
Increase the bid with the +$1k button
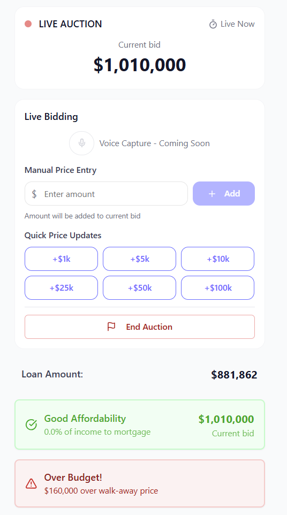[62, 259]
